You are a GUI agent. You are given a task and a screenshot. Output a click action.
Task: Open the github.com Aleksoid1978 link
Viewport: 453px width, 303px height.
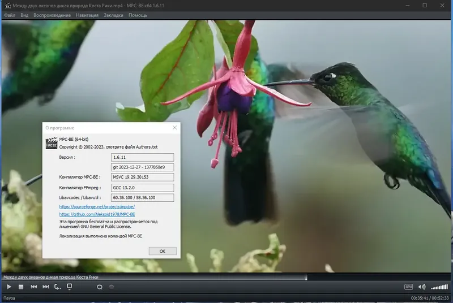(x=97, y=215)
